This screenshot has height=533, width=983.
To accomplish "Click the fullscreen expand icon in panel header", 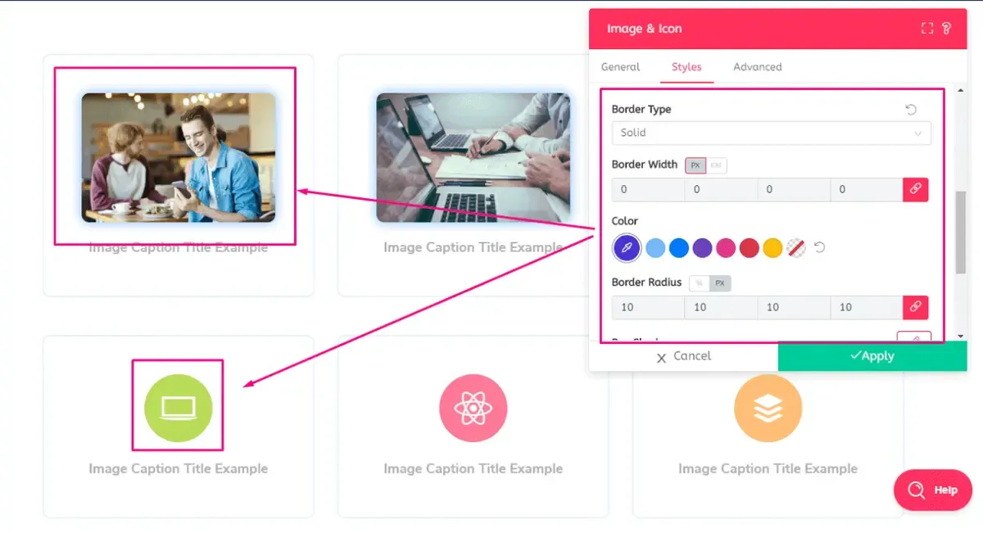I will coord(927,29).
